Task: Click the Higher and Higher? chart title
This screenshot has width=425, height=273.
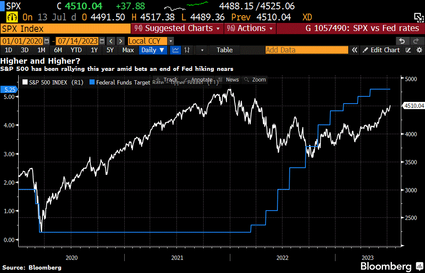Action: tap(40, 61)
